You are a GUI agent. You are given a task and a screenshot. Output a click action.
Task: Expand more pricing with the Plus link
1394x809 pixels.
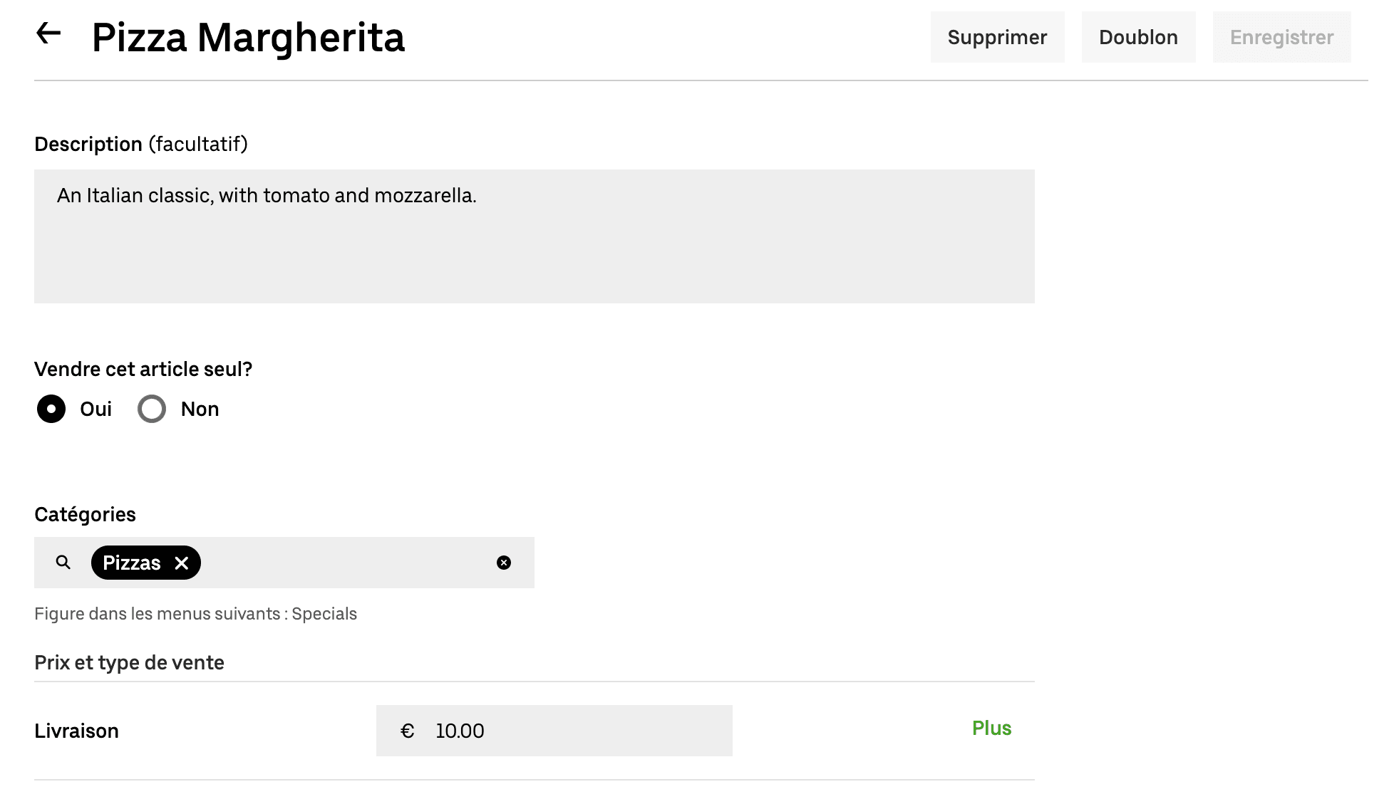click(x=991, y=728)
